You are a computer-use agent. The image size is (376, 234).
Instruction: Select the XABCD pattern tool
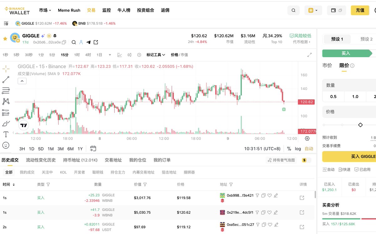pyautogui.click(x=6, y=101)
